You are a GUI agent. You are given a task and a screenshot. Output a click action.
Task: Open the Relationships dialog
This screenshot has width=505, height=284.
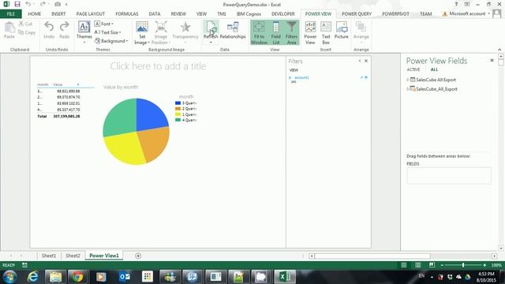(233, 31)
